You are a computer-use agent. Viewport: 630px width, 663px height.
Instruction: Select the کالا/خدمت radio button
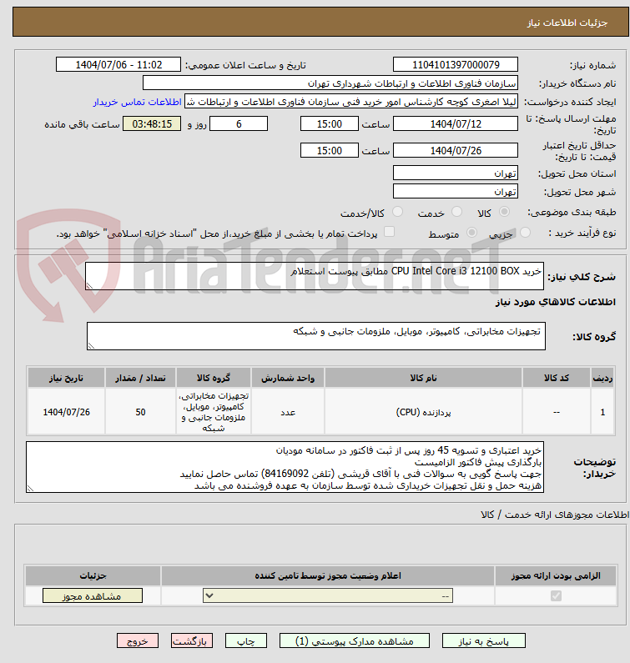coord(397,212)
